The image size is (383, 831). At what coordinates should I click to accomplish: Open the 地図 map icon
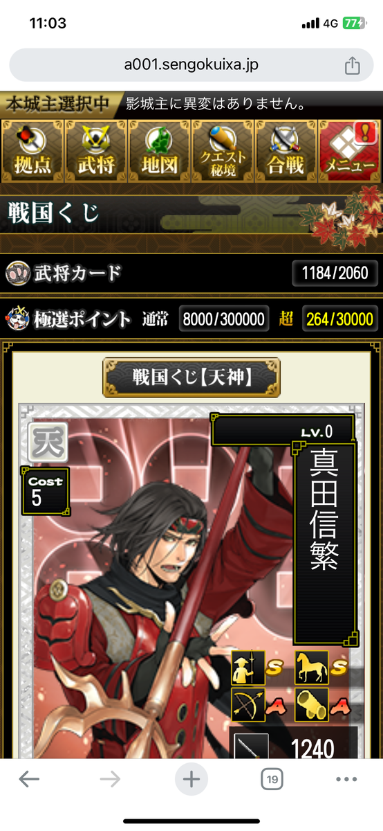pos(159,151)
